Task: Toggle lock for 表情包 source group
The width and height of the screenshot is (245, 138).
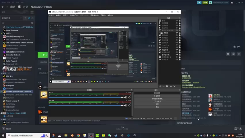Action: 179,33
